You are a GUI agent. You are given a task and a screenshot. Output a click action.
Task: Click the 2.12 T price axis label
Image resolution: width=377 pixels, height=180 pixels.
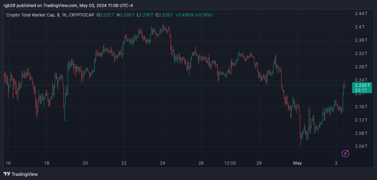361,120
